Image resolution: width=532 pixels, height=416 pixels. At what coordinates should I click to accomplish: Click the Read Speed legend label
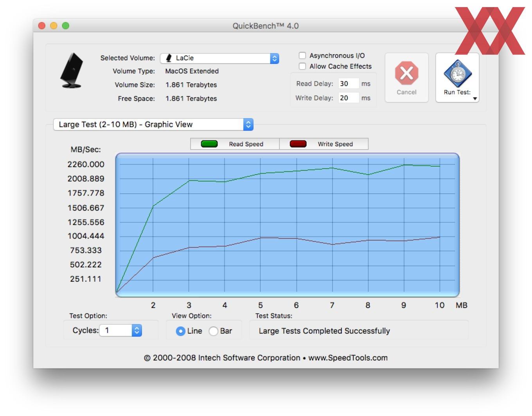[x=246, y=144]
